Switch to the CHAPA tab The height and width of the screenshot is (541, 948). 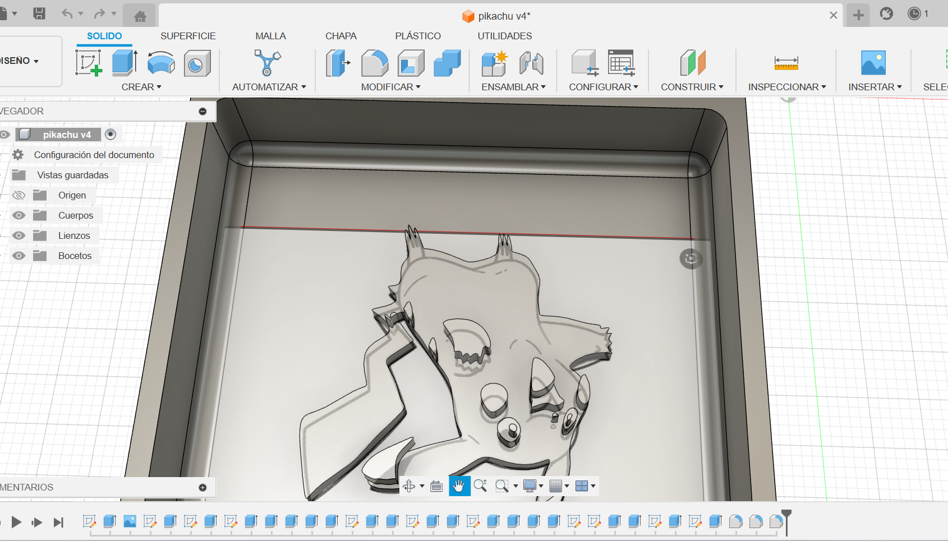click(341, 36)
